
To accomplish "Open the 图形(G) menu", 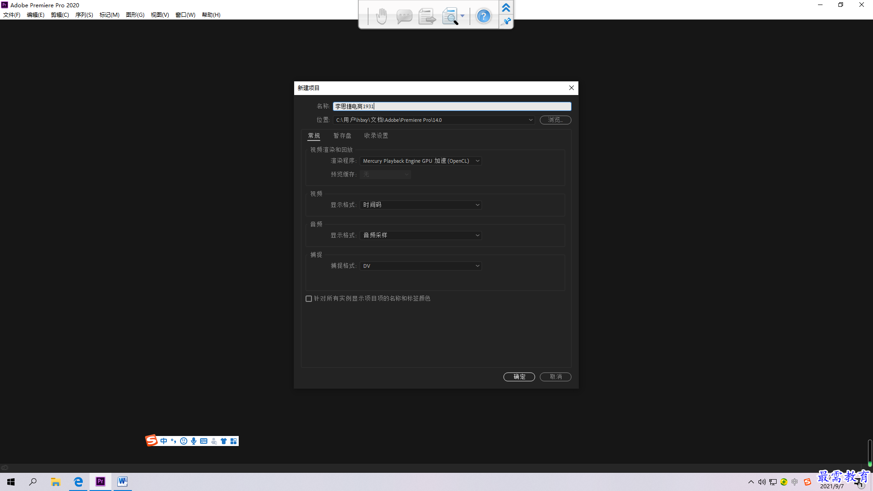I will tap(135, 15).
